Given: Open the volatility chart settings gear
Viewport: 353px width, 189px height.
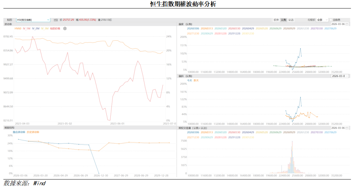Looking at the screenshot, I should pyautogui.click(x=65, y=29).
